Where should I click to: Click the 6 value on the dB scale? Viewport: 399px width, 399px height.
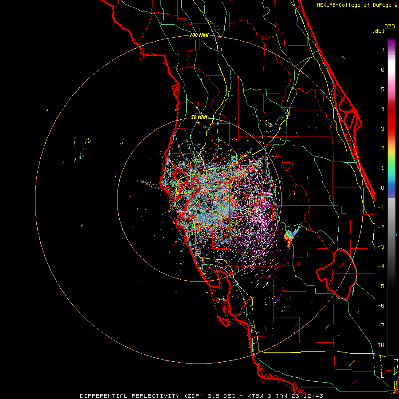pyautogui.click(x=383, y=70)
